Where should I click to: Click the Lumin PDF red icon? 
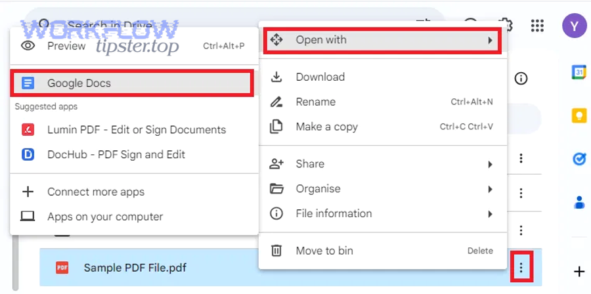(28, 130)
